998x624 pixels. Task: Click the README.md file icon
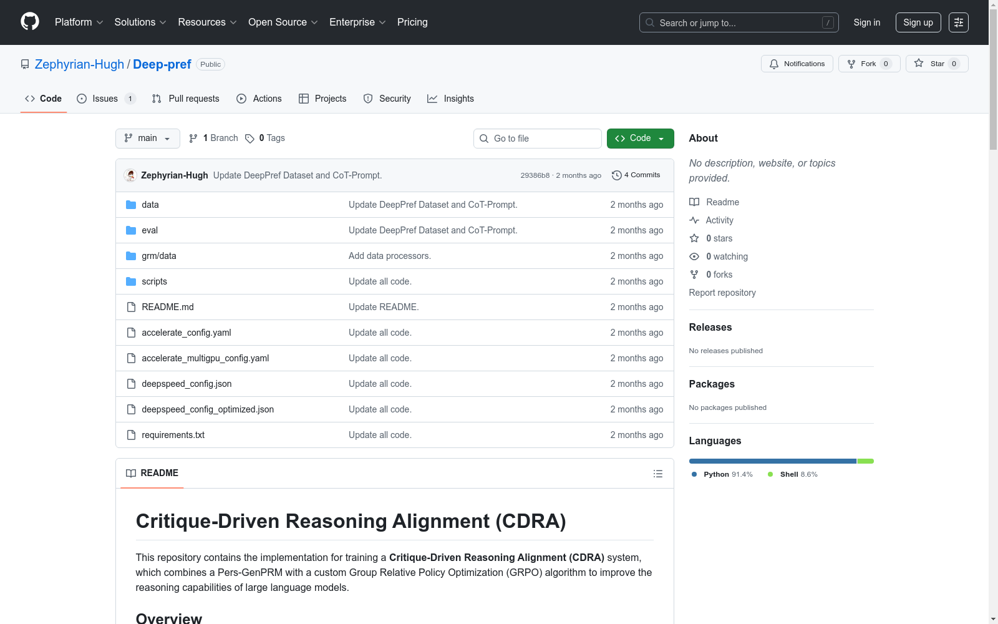(x=131, y=307)
